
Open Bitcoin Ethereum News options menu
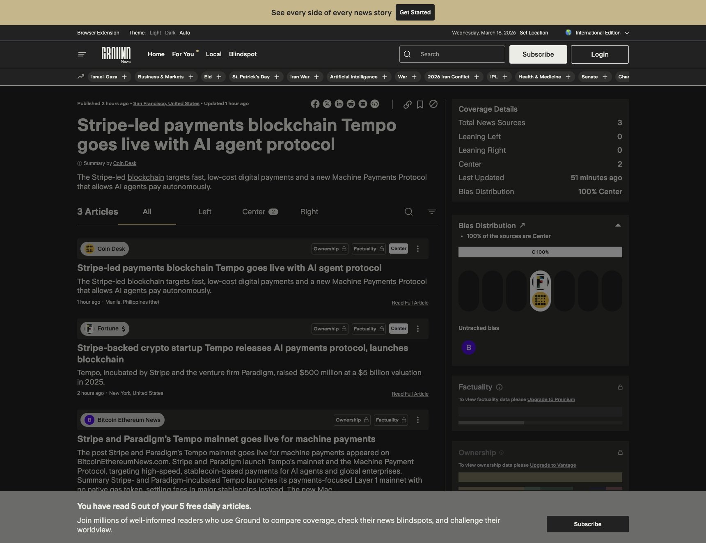(418, 420)
